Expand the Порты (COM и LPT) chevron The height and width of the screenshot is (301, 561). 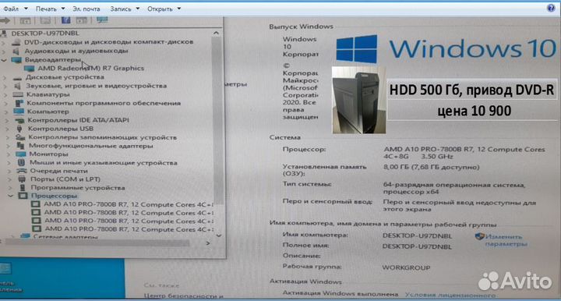point(9,179)
